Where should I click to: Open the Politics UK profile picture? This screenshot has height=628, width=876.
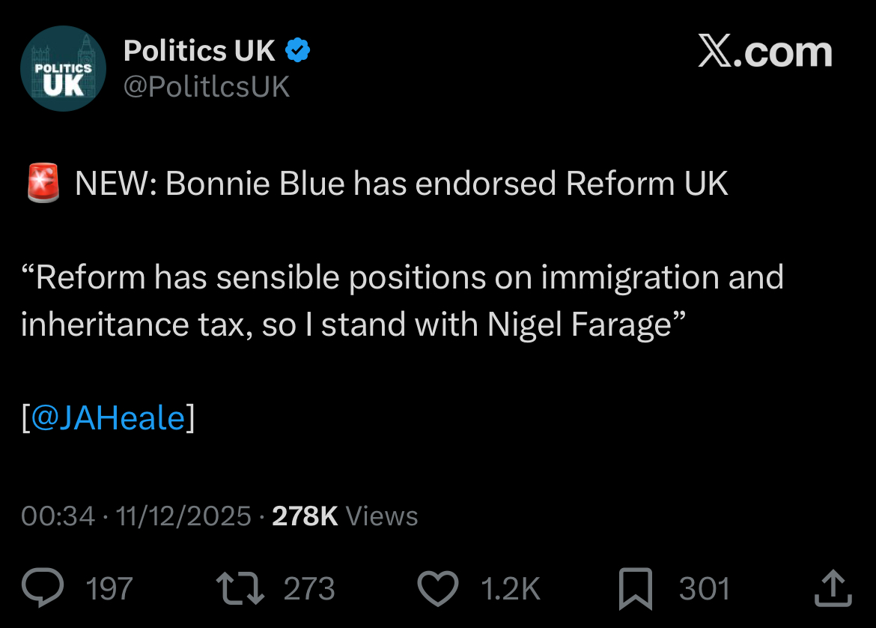click(x=63, y=68)
